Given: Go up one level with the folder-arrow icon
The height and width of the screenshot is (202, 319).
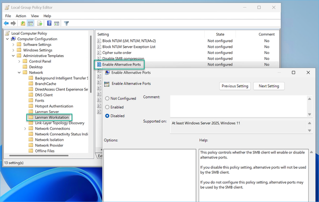Looking at the screenshot, I should (23, 23).
